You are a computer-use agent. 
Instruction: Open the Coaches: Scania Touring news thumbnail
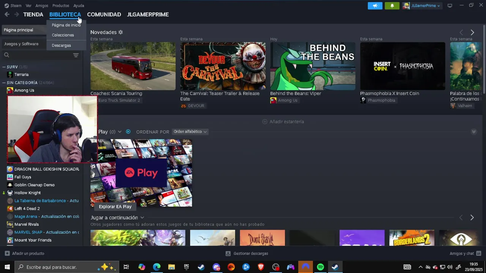[133, 66]
